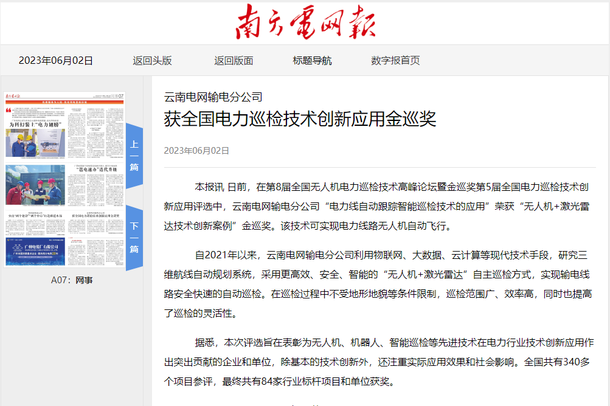Image resolution: width=610 pixels, height=406 pixels.
Task: Go back via 返回头版 link
Action: pos(152,61)
